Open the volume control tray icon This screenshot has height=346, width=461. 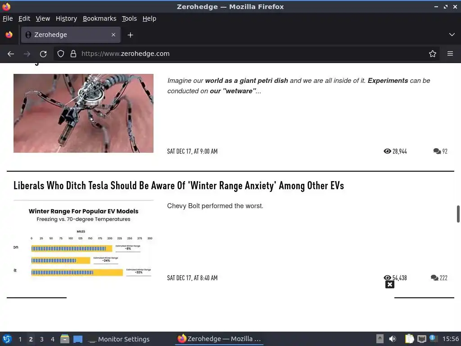(x=393, y=339)
